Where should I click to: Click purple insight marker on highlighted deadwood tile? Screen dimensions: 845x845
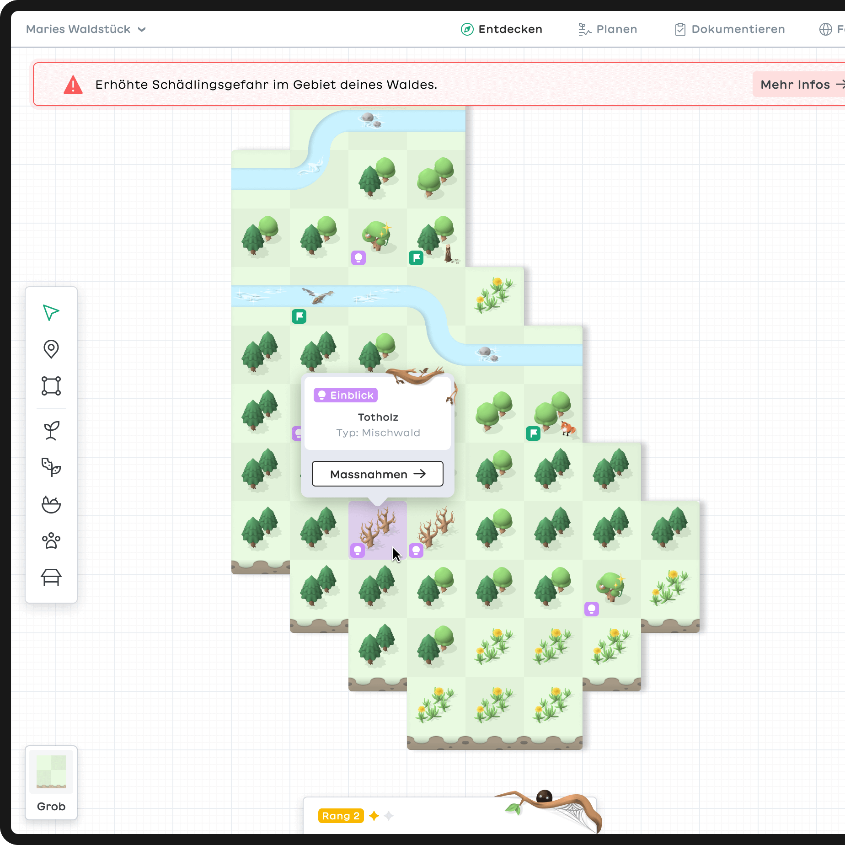coord(358,551)
